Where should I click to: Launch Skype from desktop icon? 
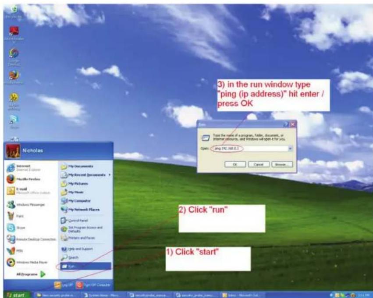click(14, 122)
